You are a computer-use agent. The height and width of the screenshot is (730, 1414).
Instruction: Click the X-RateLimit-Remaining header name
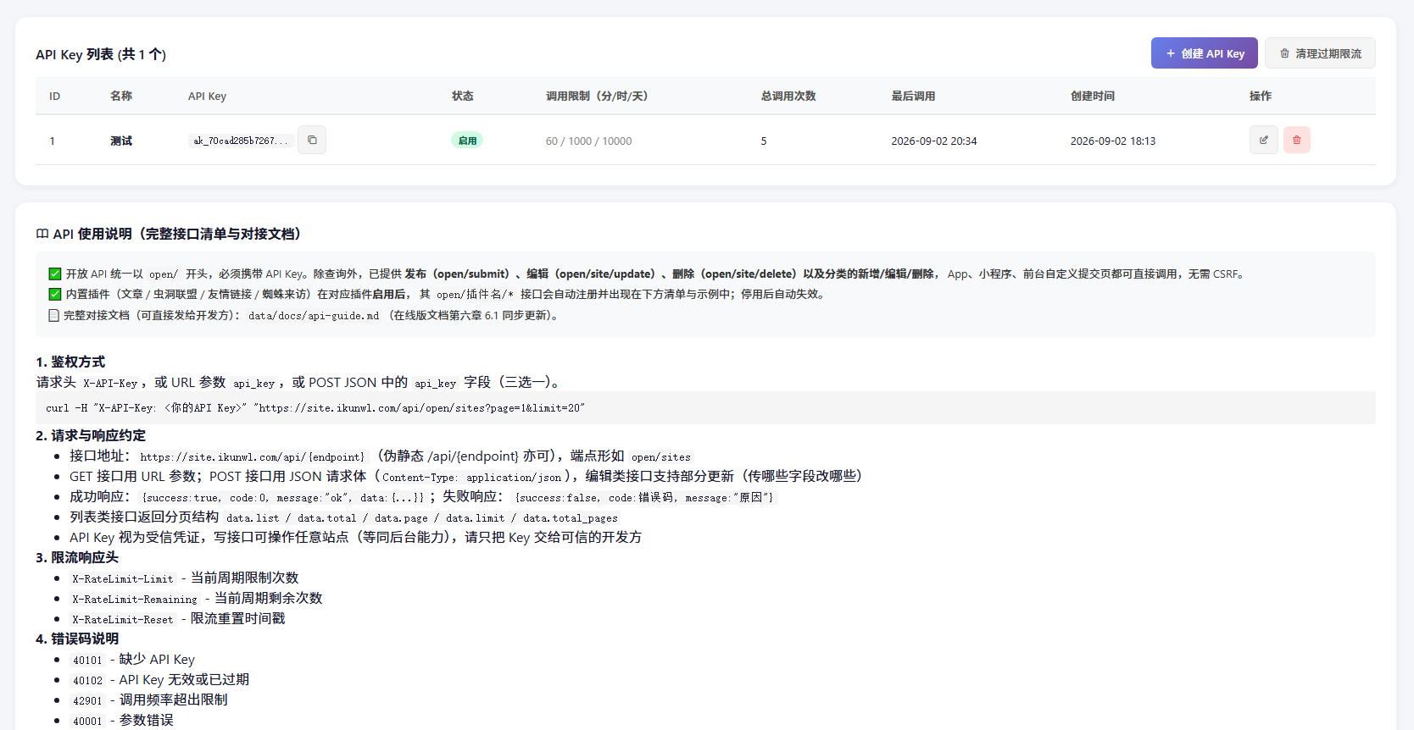(135, 599)
